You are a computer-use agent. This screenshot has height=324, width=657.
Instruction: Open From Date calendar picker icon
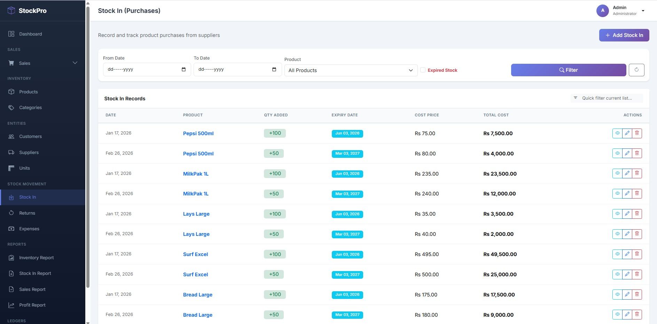[183, 69]
